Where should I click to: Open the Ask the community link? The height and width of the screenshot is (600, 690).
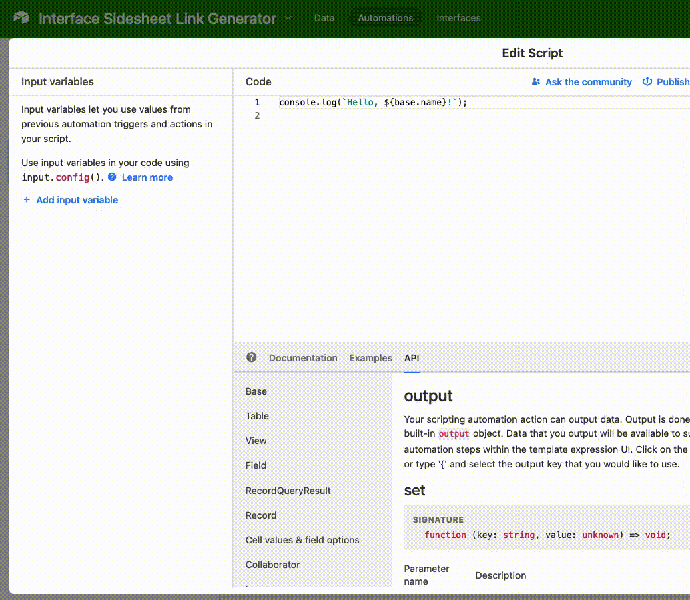(x=589, y=82)
